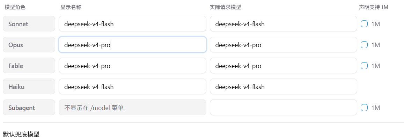This screenshot has height=140, width=404.
Task: Click the Sonnet model role label
Action: coord(29,24)
